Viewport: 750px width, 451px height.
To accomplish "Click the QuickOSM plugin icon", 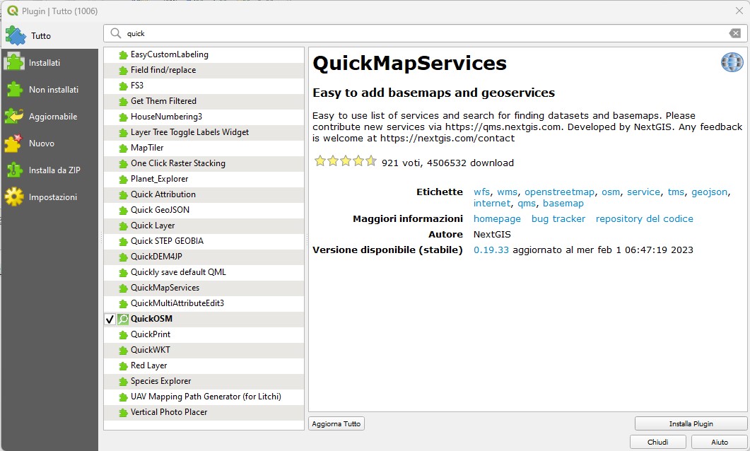I will (x=123, y=319).
